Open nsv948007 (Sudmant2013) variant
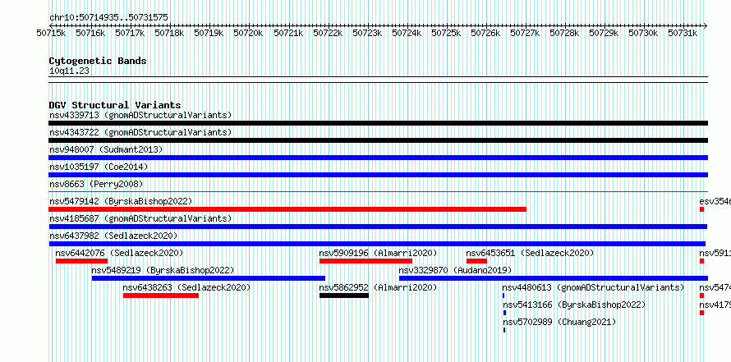This screenshot has width=731, height=362. [x=106, y=149]
